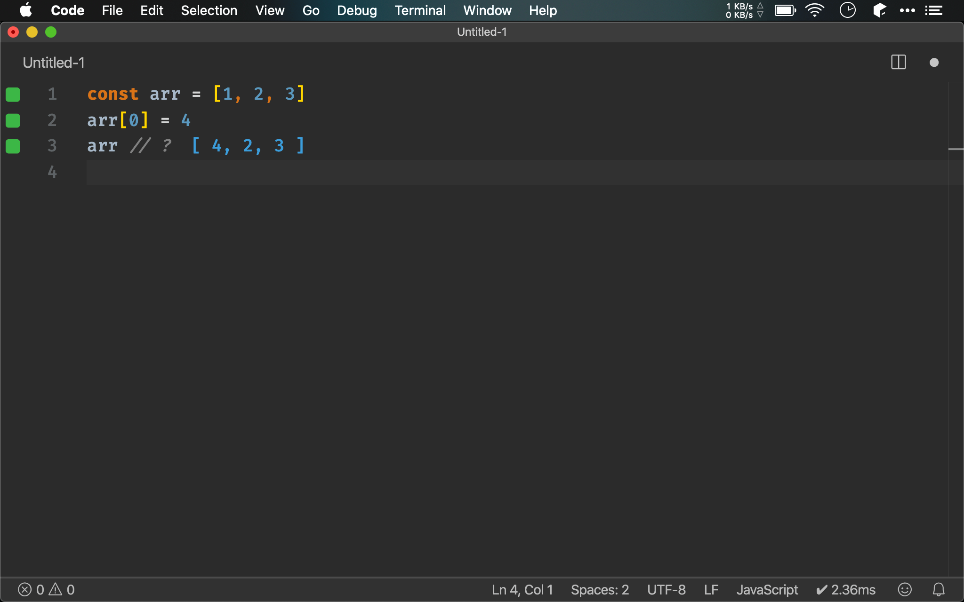Click the battery status icon
This screenshot has width=964, height=602.
[x=785, y=10]
